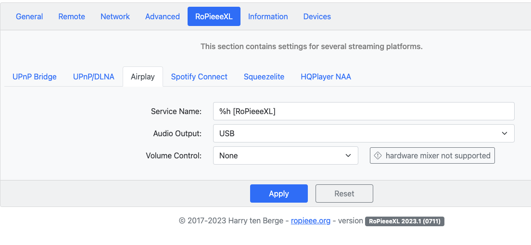Viewport: 531px width, 245px height.
Task: Open the General settings tab
Action: point(29,16)
